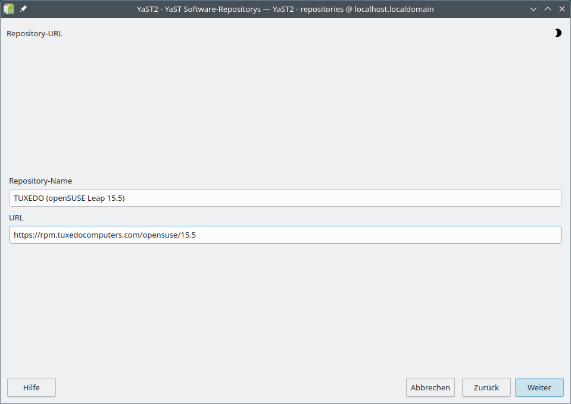571x404 pixels.
Task: Focus the URL input field
Action: [285, 235]
